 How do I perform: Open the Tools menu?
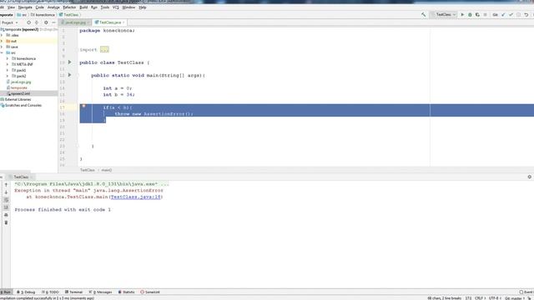click(x=105, y=7)
